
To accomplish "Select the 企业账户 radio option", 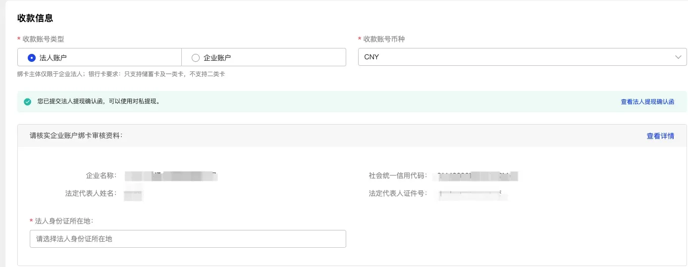I will coord(196,57).
